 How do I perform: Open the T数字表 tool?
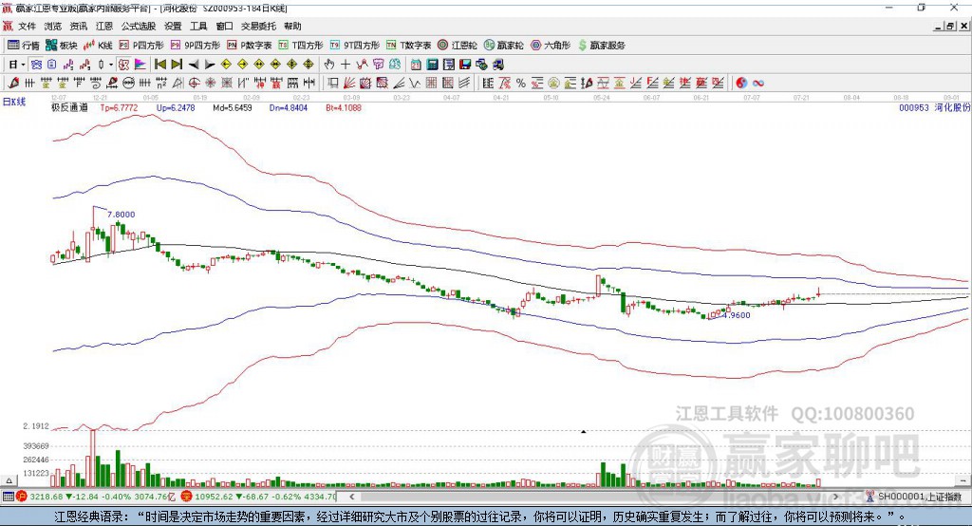click(408, 46)
